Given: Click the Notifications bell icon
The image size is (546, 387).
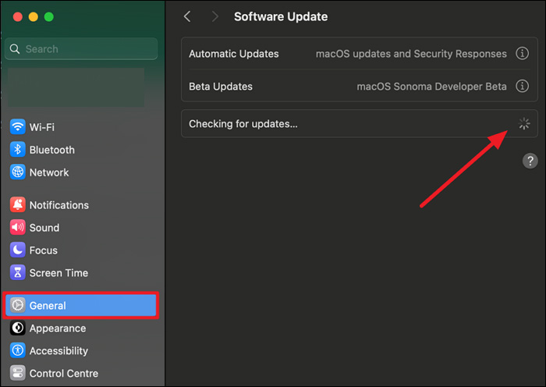Looking at the screenshot, I should 17,205.
